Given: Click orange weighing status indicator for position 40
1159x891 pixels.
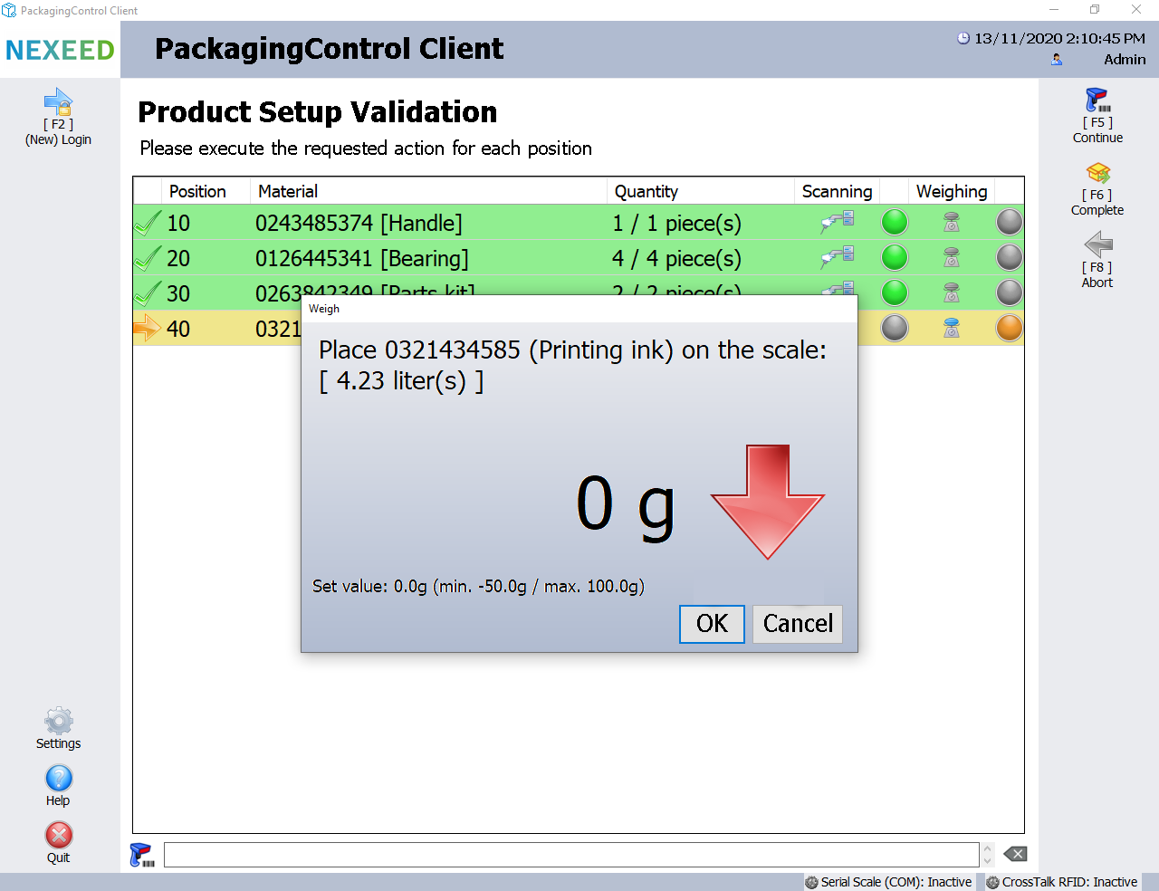Looking at the screenshot, I should 1009,328.
